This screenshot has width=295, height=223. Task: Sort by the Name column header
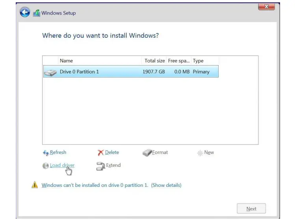(x=100, y=61)
